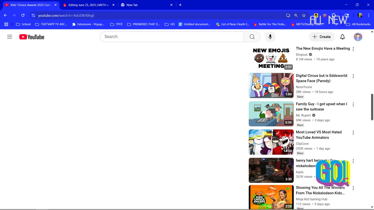Open the page zoom magnifier in address bar
Screen dimensions: 374x210
[296, 15]
